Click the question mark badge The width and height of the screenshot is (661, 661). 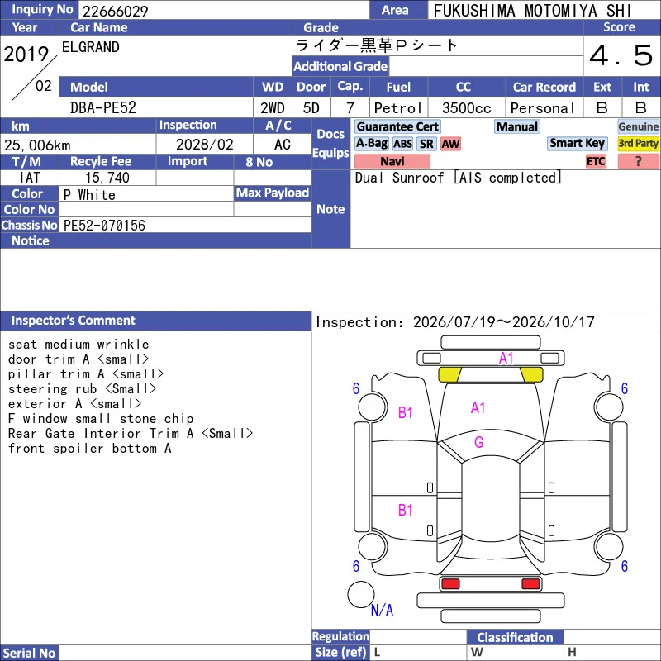point(638,161)
